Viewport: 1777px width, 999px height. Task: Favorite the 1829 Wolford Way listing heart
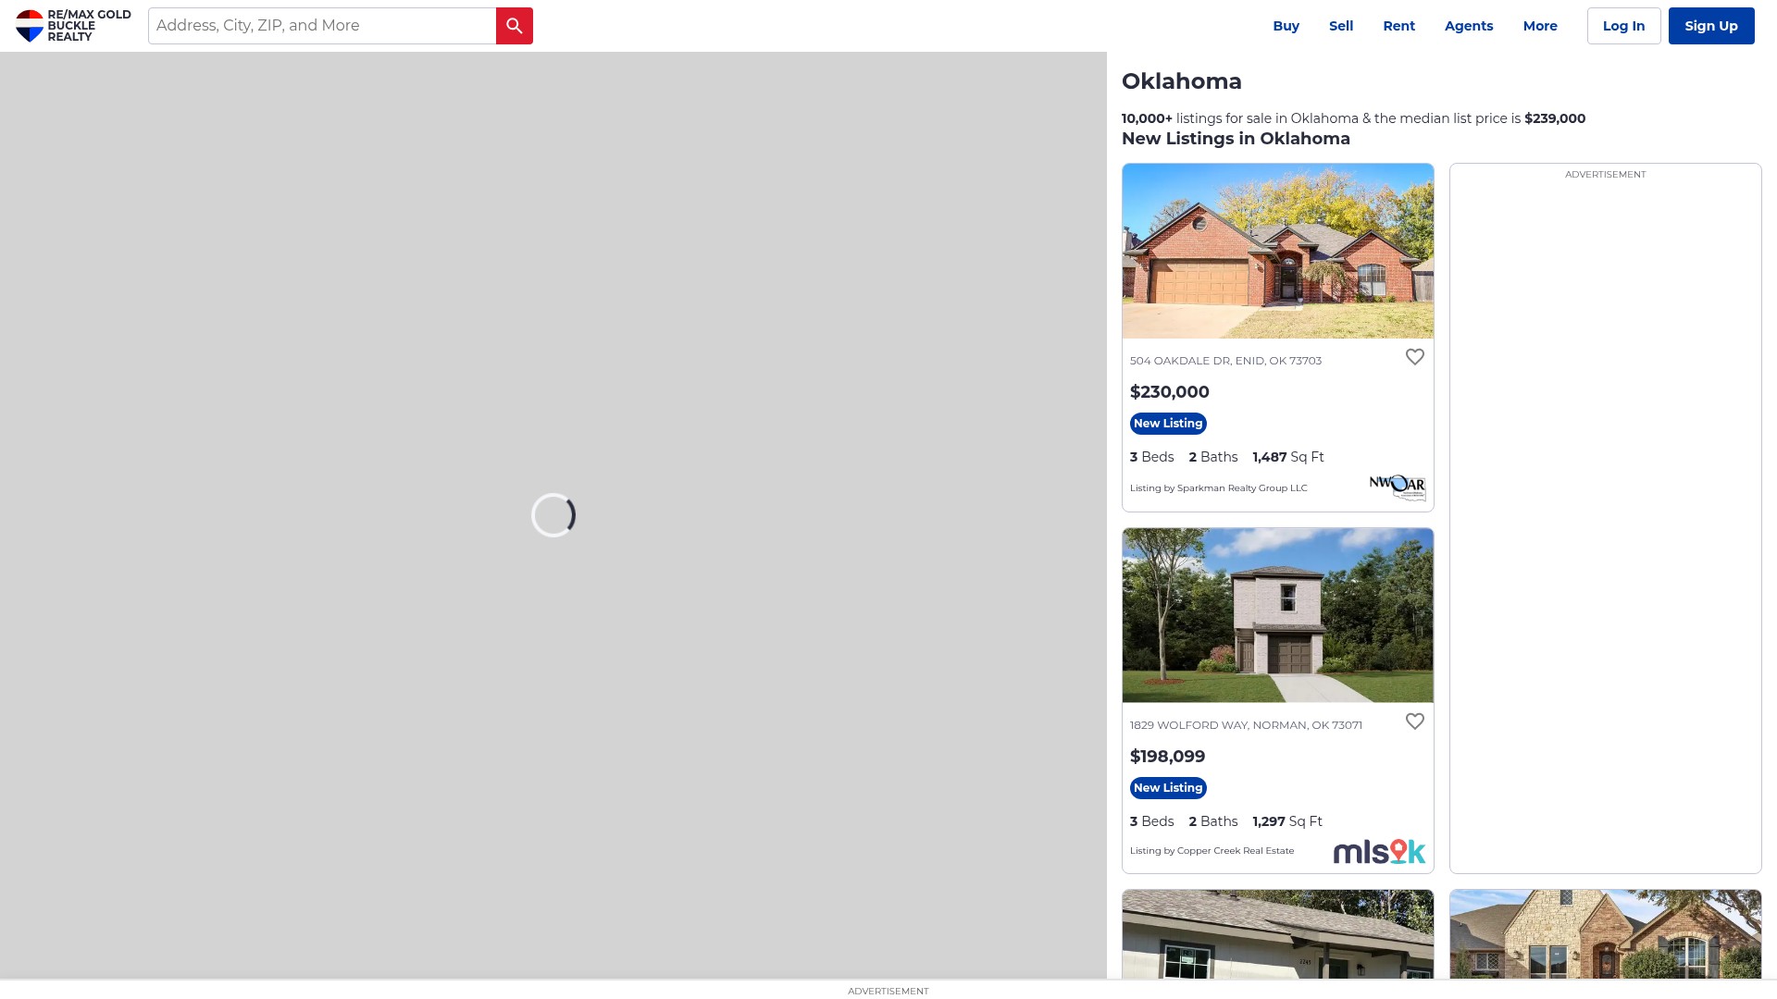tap(1414, 721)
